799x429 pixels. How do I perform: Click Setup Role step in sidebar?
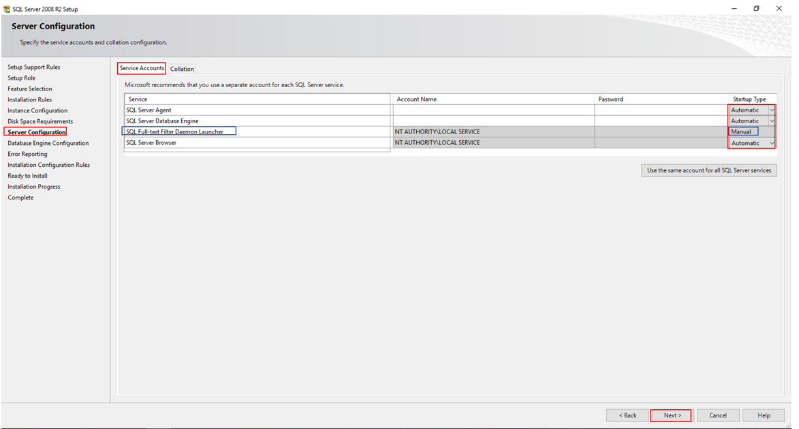(x=21, y=78)
